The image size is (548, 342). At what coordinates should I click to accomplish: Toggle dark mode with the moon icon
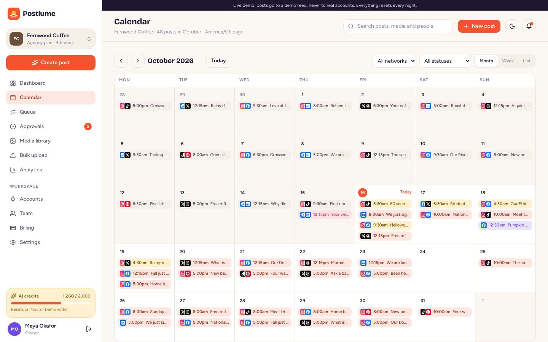pos(512,26)
